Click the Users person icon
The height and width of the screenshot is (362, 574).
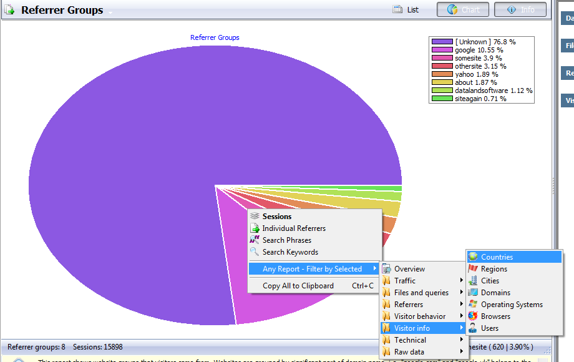coord(473,328)
